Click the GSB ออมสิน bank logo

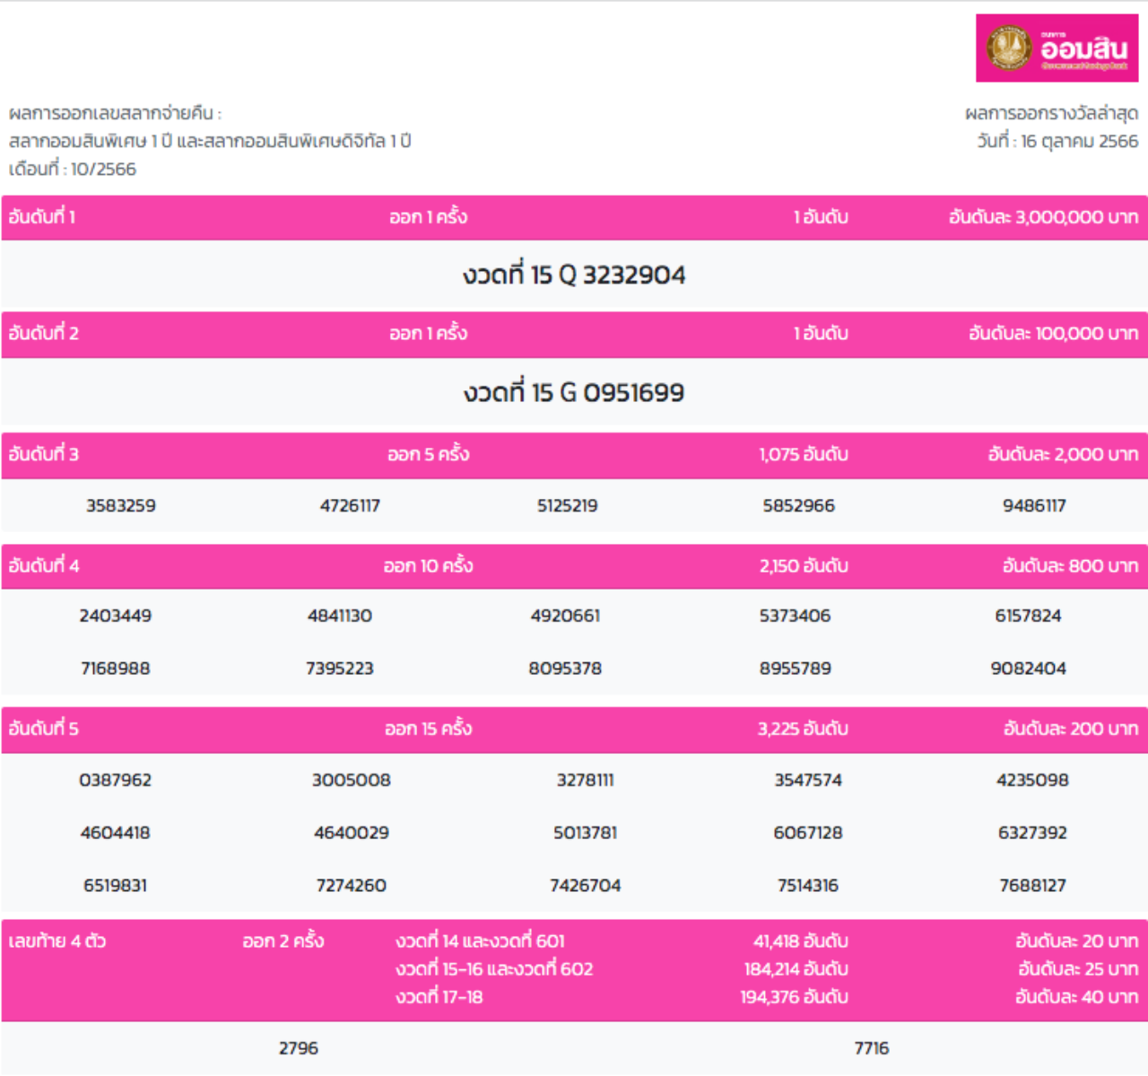point(1057,48)
